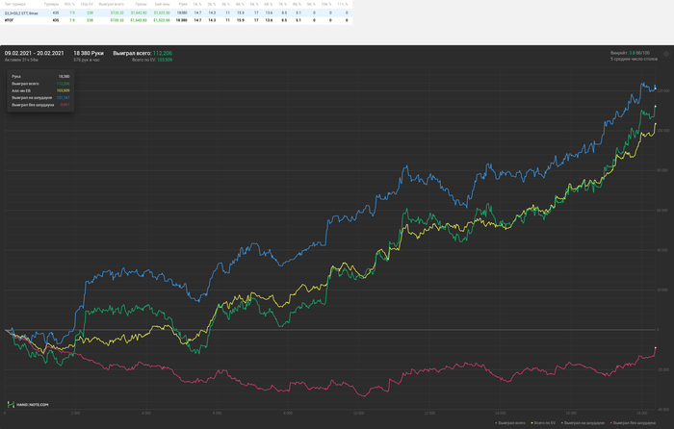This screenshot has height=429, width=674.
Task: Click the Hand2Note.com logo
Action: click(28, 405)
